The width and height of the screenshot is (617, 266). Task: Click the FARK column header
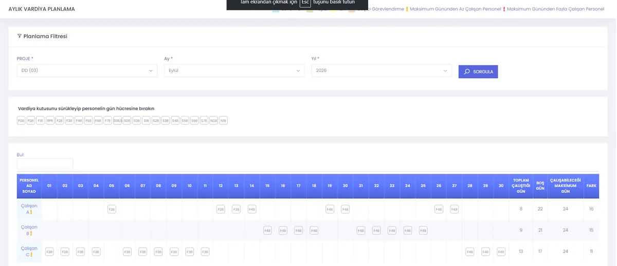coord(591,186)
